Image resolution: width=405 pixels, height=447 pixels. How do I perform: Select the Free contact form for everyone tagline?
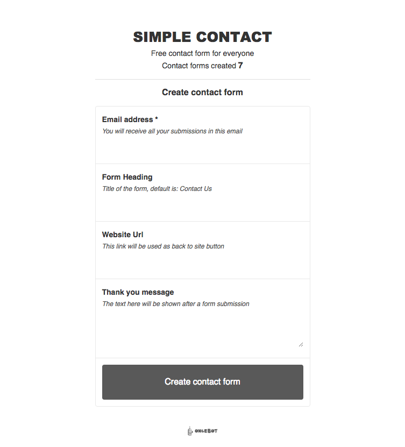(202, 53)
